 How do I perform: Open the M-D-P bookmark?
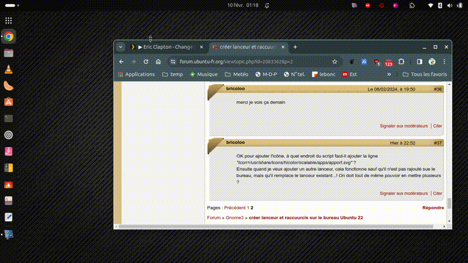point(266,74)
